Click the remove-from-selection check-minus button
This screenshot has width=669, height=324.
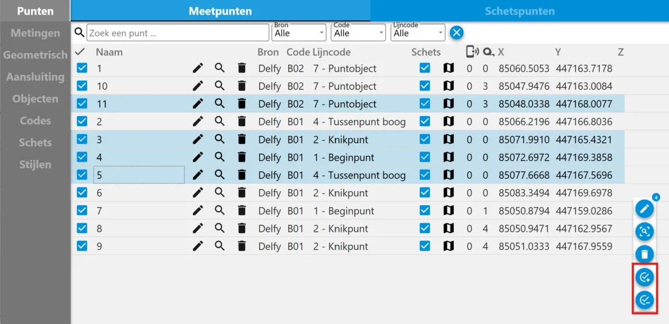point(644,299)
